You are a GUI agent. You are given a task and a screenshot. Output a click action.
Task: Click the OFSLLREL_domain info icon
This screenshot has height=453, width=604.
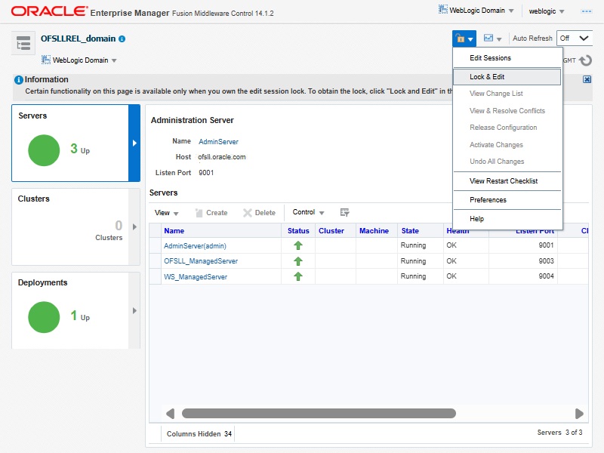pyautogui.click(x=122, y=39)
